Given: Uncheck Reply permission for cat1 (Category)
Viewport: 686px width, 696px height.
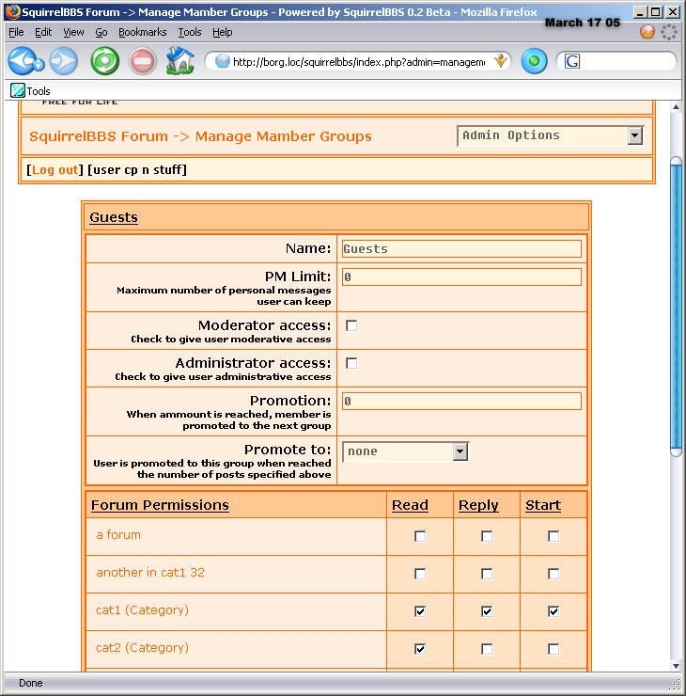Looking at the screenshot, I should (487, 611).
